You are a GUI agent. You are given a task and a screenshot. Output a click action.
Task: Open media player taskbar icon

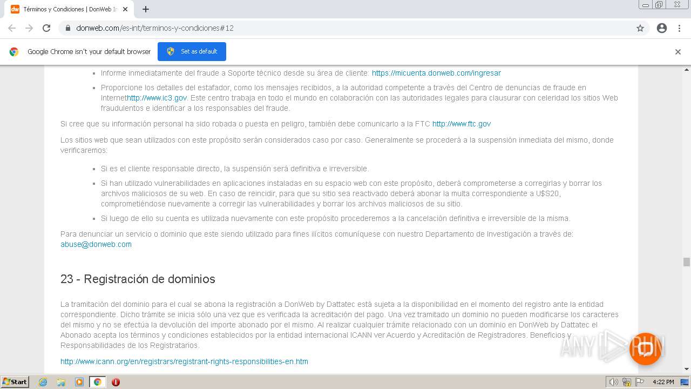click(x=79, y=382)
